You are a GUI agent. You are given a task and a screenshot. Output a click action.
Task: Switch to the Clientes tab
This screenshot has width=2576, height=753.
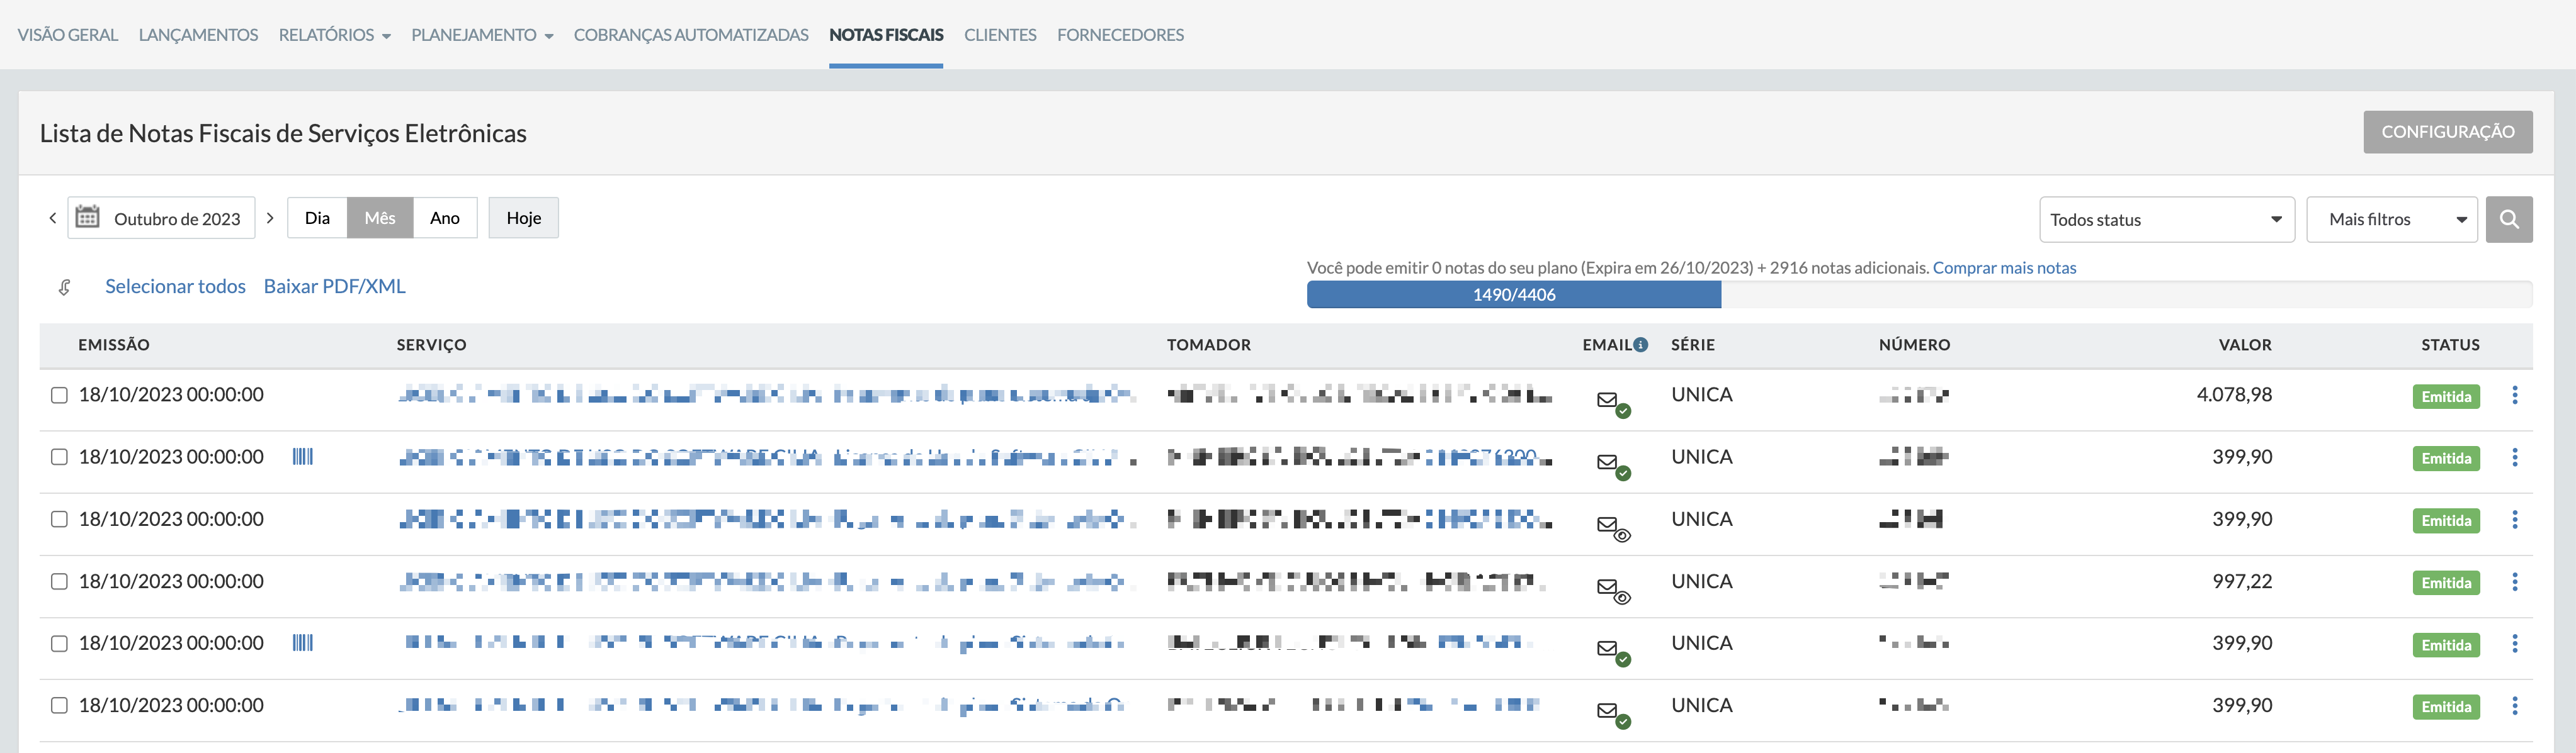[x=999, y=35]
